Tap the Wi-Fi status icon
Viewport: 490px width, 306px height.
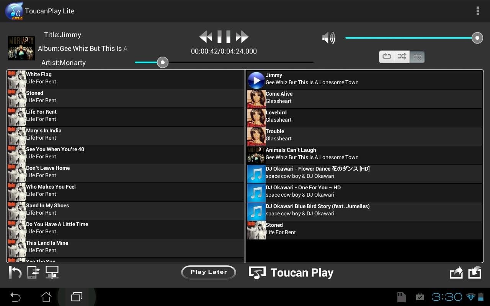470,297
